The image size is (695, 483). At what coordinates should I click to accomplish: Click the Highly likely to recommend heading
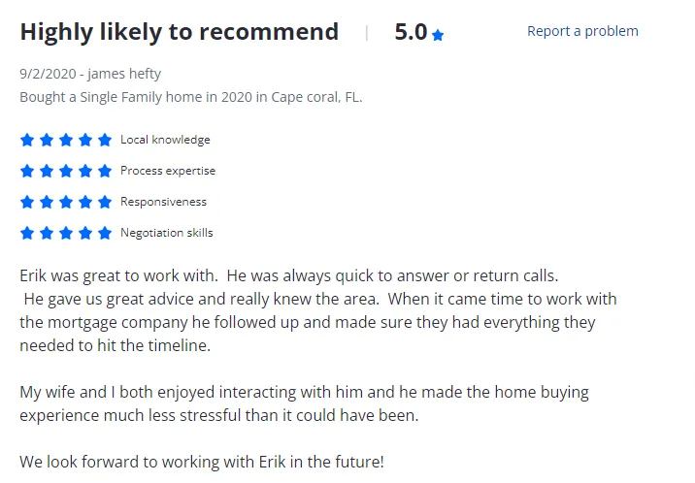click(x=179, y=32)
